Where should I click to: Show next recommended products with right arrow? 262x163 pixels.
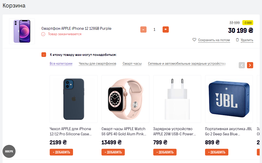pos(250,65)
